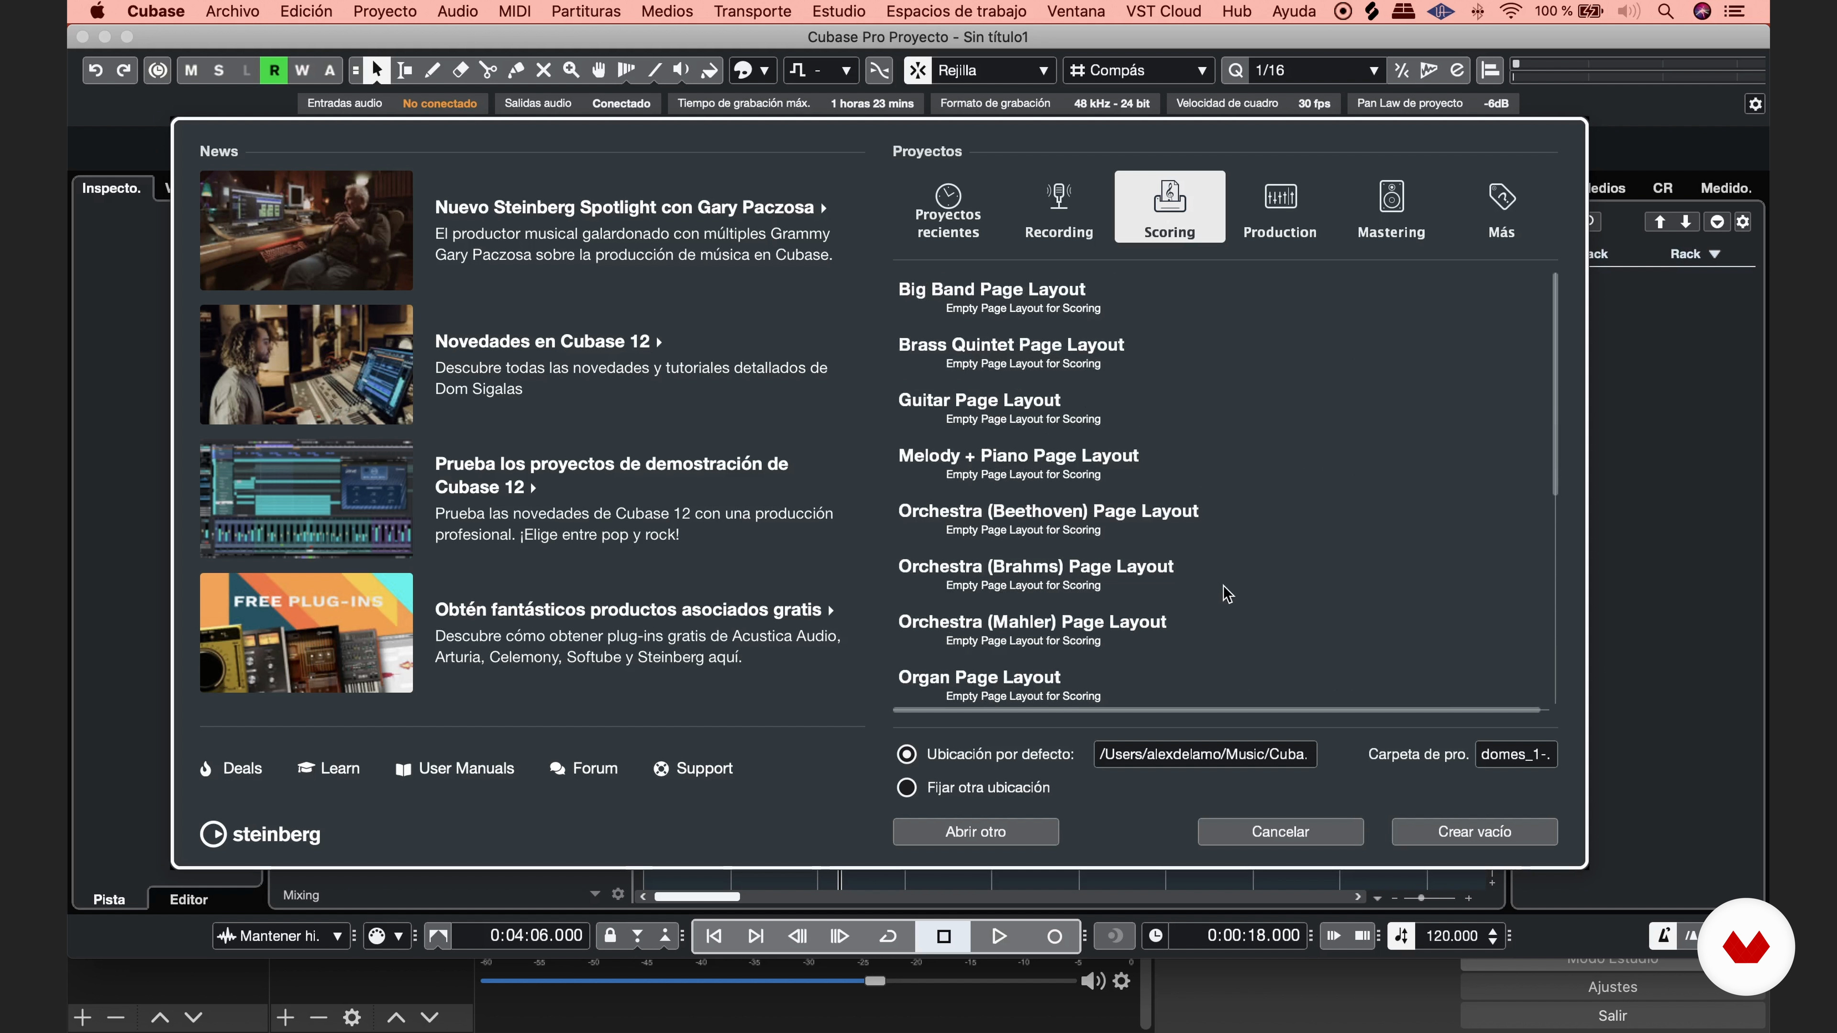The image size is (1837, 1033).
Task: Click the Undo arrow in the toolbar
Action: (96, 70)
